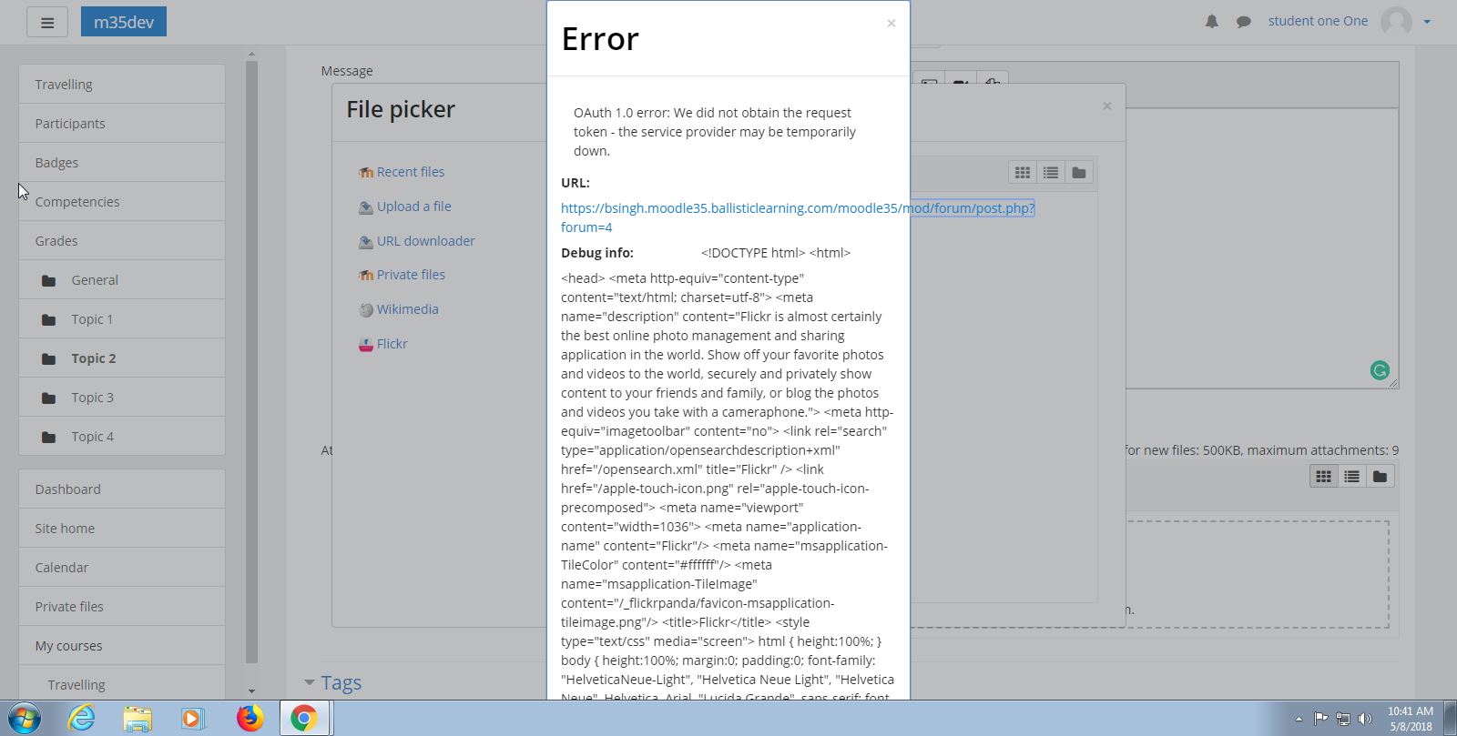Open Site home in side navigation
Screen dimensions: 1457x736
122,529
